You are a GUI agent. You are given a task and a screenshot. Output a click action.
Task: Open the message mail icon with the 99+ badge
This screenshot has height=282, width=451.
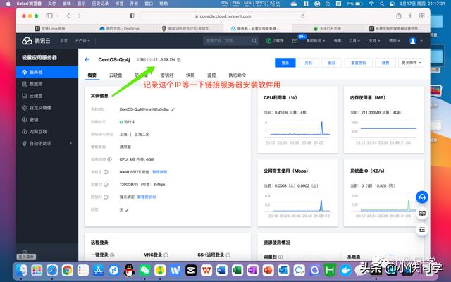(x=295, y=41)
